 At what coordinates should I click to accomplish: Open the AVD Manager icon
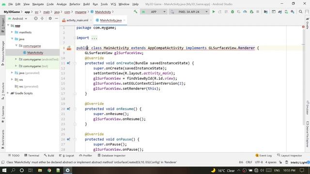[286, 12]
